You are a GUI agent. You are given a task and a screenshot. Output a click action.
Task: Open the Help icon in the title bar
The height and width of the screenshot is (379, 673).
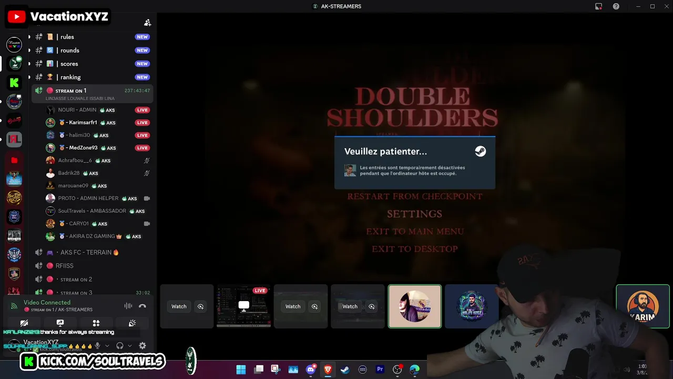(x=616, y=6)
